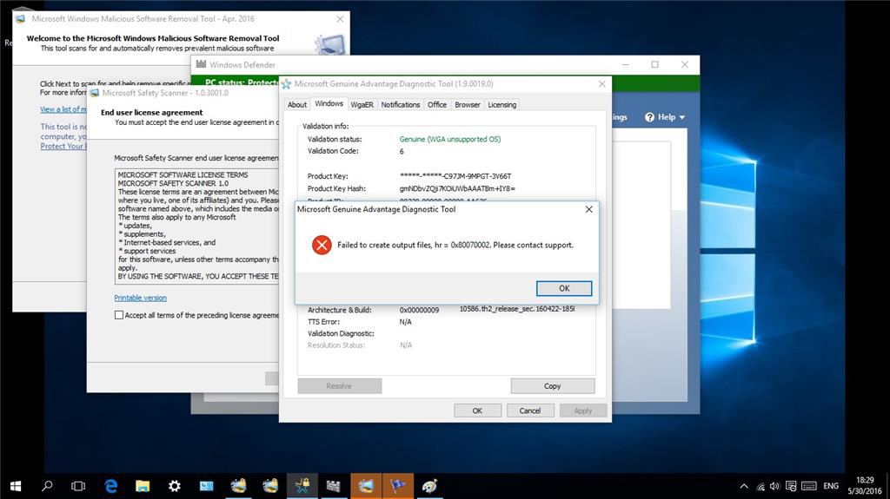The height and width of the screenshot is (499, 890).
Task: Click the product key value ending 3V66T
Action: pos(455,176)
